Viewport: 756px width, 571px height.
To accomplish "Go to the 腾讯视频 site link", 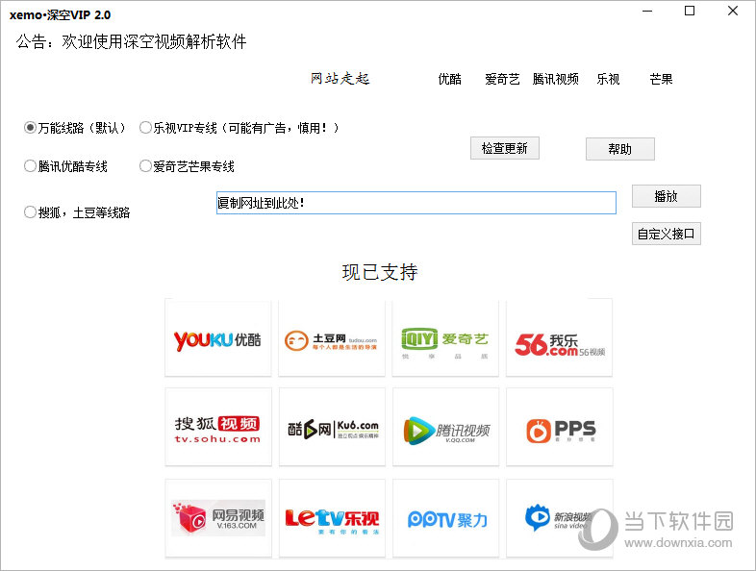I will (x=555, y=79).
